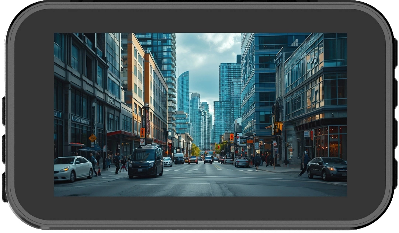Viewport: 399px width, 233px height.
Task: Tap the orange traffic cone on the sidewalk
Action: pos(99,171)
